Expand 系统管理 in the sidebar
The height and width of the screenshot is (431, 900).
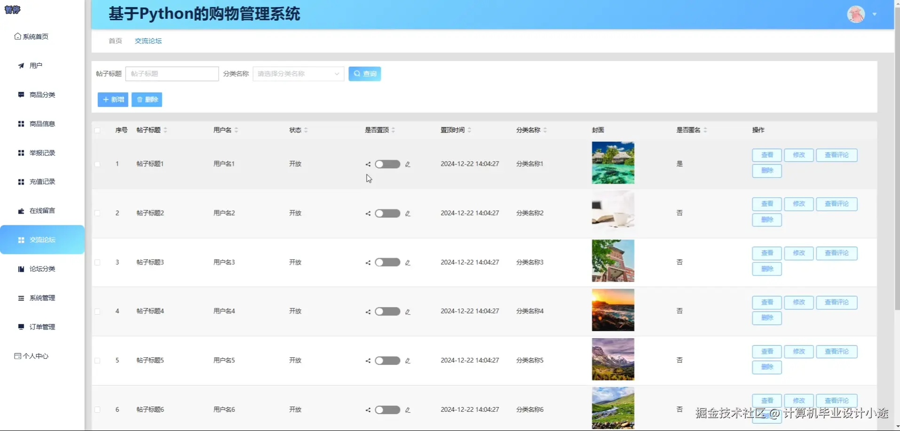37,298
